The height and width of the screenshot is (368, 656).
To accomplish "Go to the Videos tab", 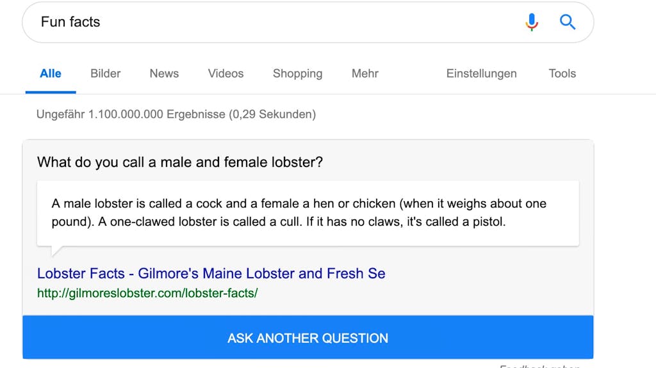I will pyautogui.click(x=226, y=74).
